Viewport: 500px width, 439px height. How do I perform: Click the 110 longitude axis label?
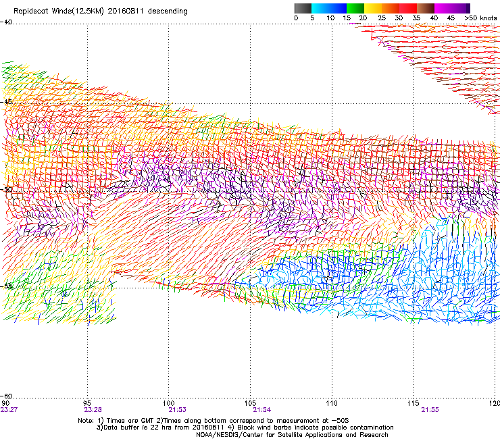click(x=332, y=403)
